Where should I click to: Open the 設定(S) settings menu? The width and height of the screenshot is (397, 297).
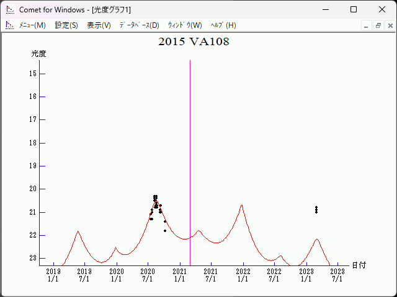(66, 25)
